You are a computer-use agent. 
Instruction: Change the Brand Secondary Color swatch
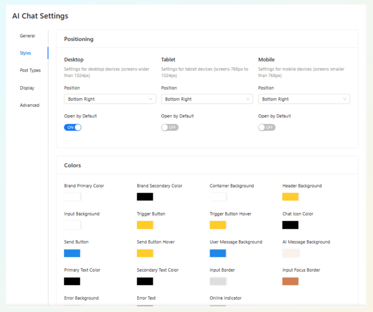tap(145, 196)
